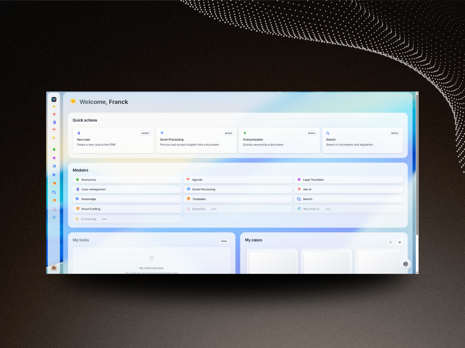This screenshot has width=465, height=348.
Task: Click the help lifebuoy icon bottom right
Action: (x=405, y=264)
